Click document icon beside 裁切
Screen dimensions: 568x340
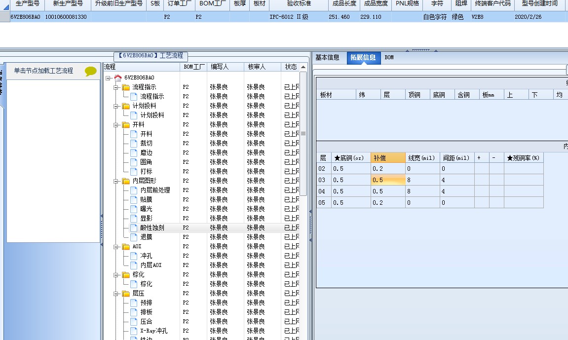(x=134, y=143)
